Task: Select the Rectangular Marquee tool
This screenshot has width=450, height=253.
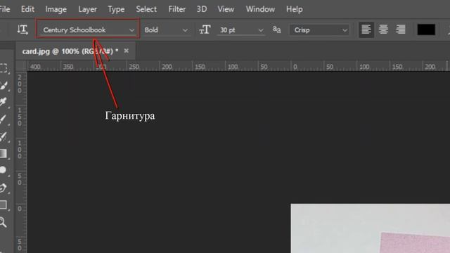Action: tap(4, 68)
